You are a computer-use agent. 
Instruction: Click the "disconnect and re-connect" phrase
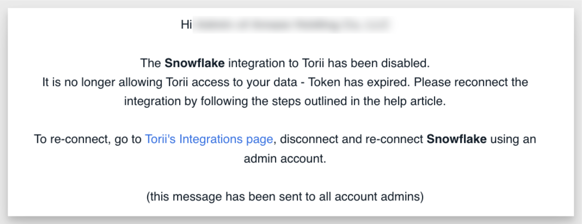(352, 139)
